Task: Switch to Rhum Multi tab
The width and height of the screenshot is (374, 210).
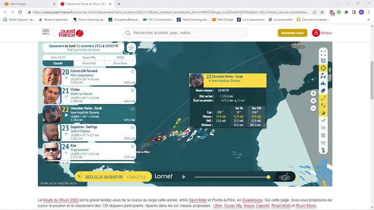Action: [89, 63]
